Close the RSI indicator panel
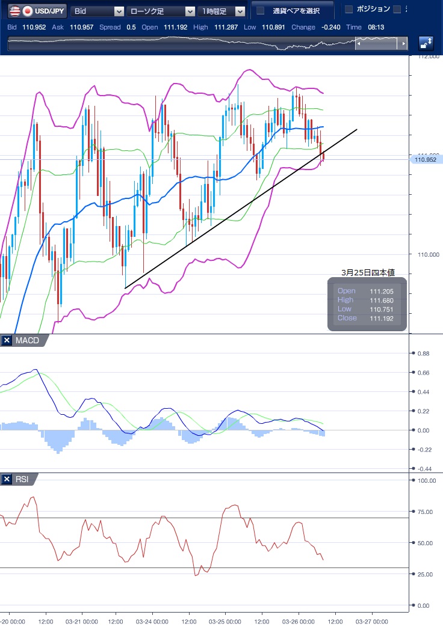The height and width of the screenshot is (630, 443). coord(7,479)
